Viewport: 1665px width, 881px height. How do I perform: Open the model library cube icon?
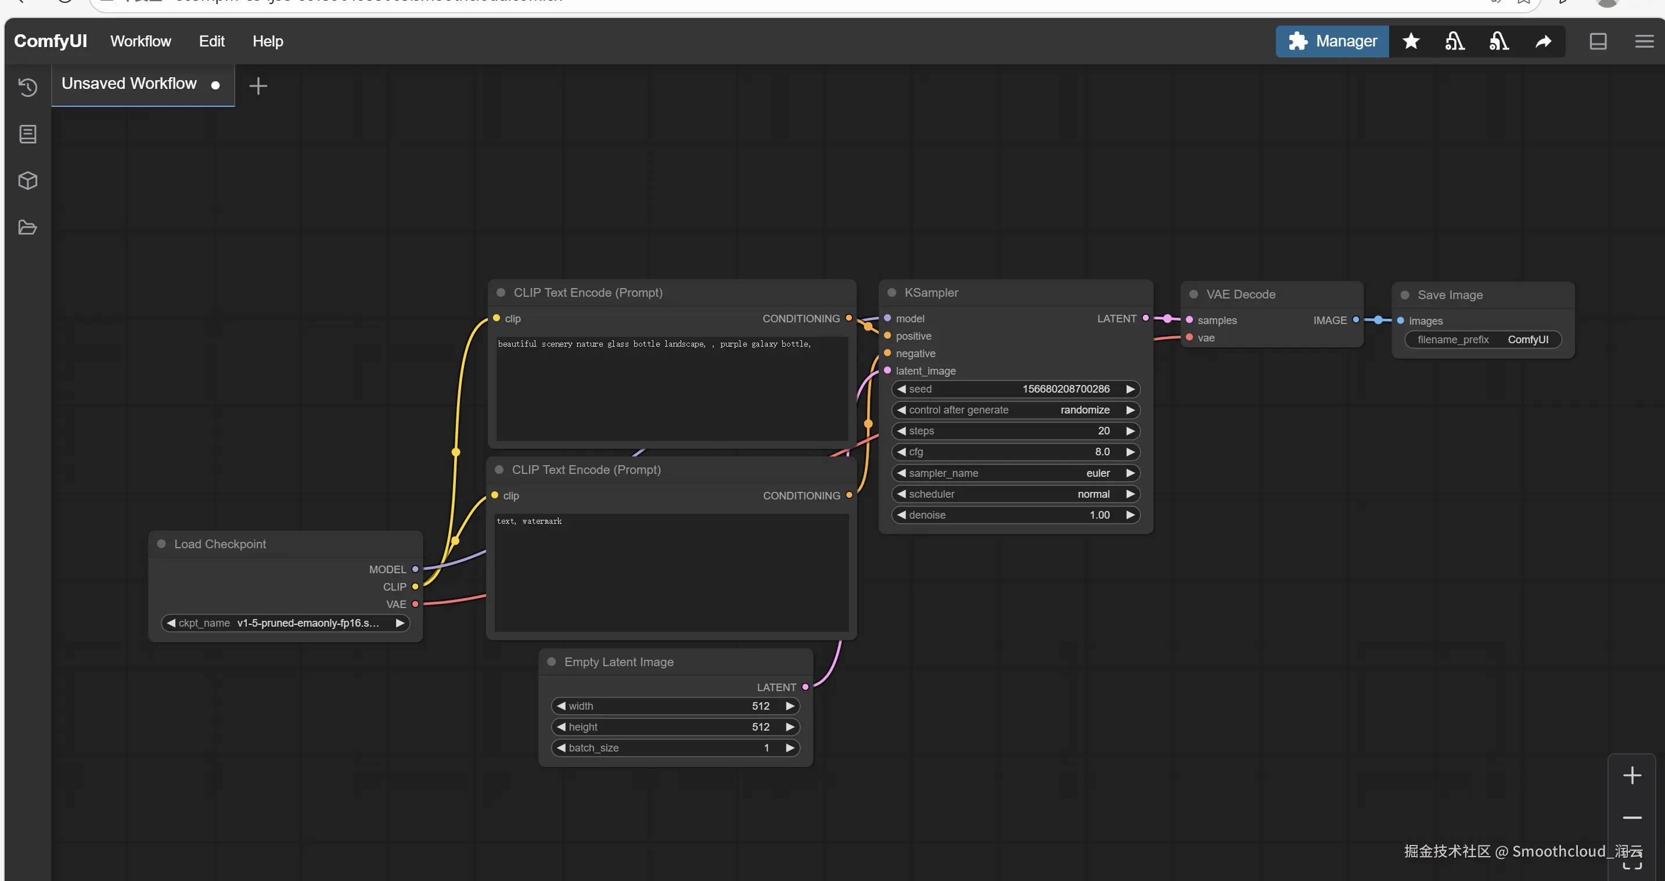pos(28,181)
